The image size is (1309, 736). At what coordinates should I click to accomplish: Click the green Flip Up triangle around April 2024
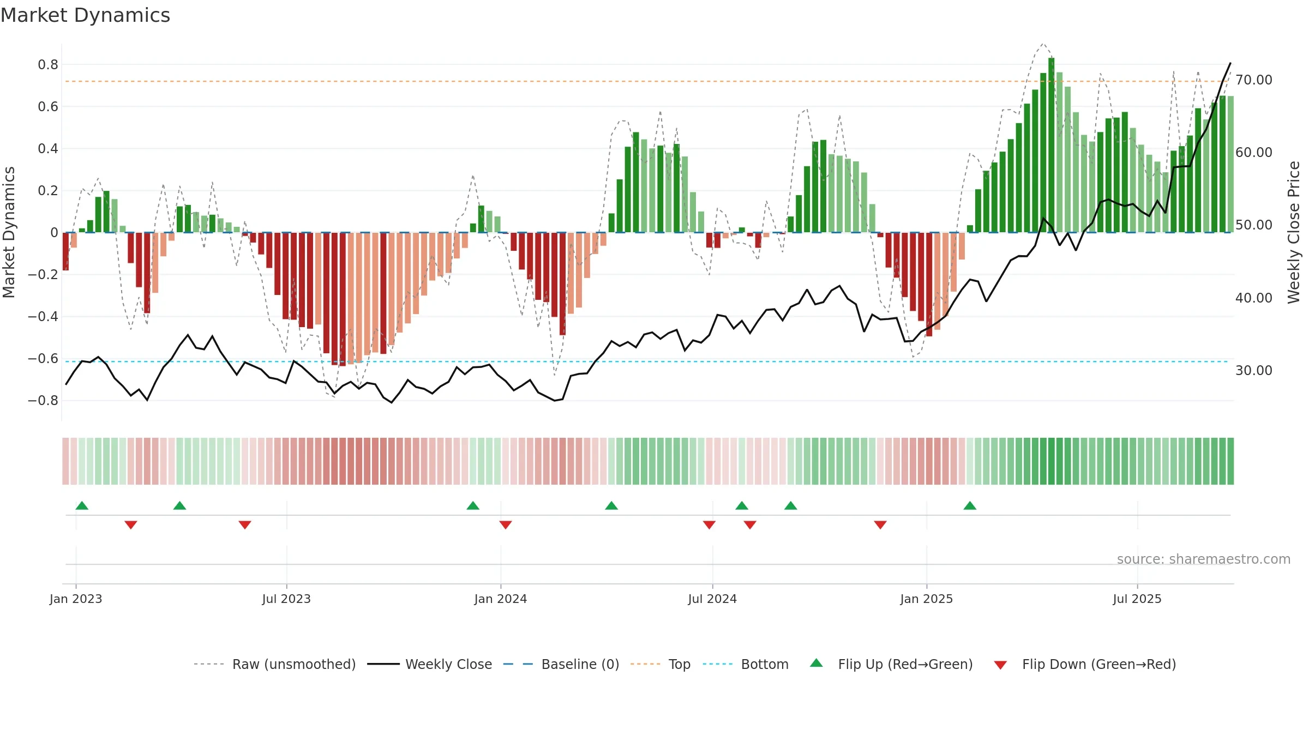[x=611, y=505]
